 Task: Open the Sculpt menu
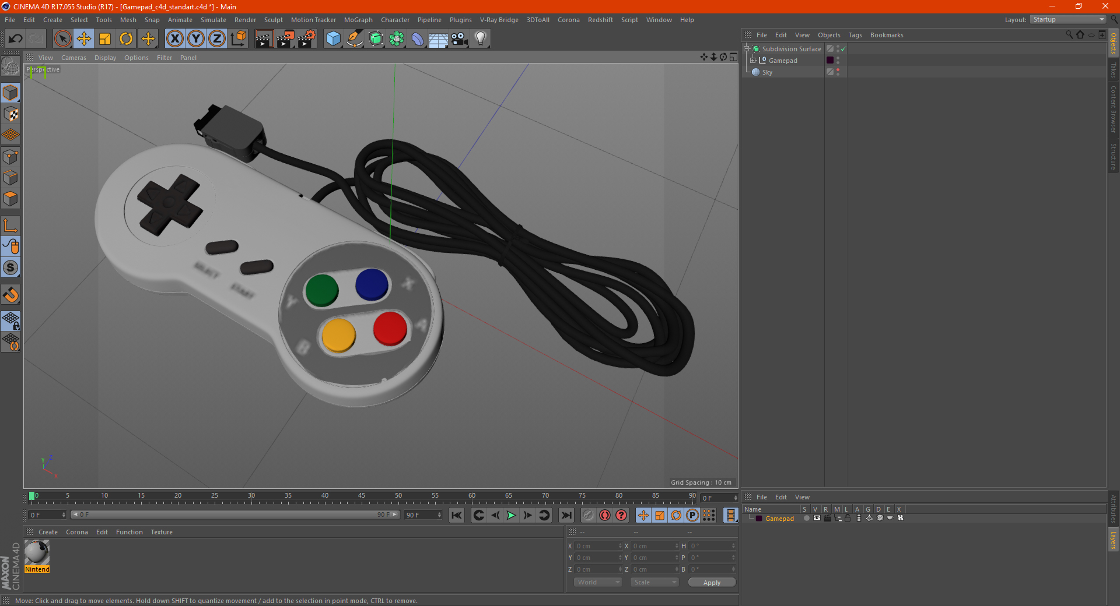coord(274,20)
